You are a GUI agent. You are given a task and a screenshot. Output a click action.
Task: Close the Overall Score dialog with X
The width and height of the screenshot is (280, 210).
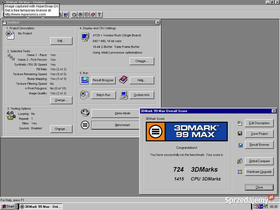click(x=274, y=111)
